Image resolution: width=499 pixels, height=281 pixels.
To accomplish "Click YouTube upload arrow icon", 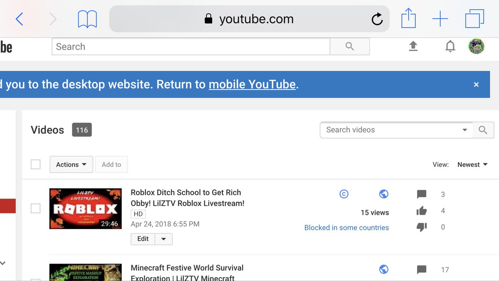I will coord(413,46).
